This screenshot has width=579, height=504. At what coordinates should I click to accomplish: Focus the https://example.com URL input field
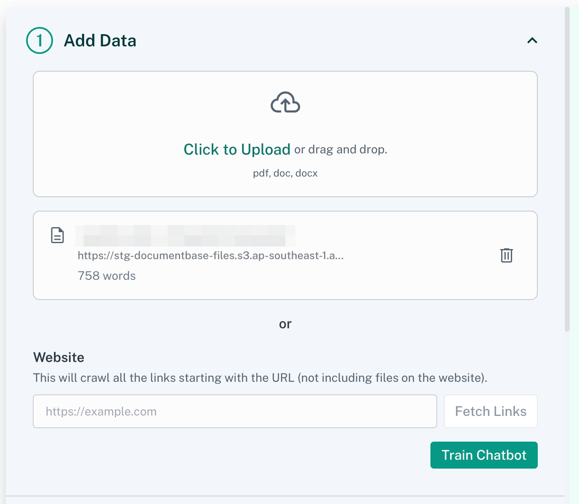[x=235, y=411]
